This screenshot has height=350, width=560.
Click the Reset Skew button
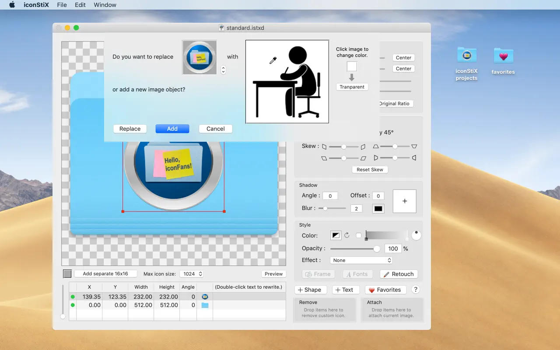click(x=370, y=170)
